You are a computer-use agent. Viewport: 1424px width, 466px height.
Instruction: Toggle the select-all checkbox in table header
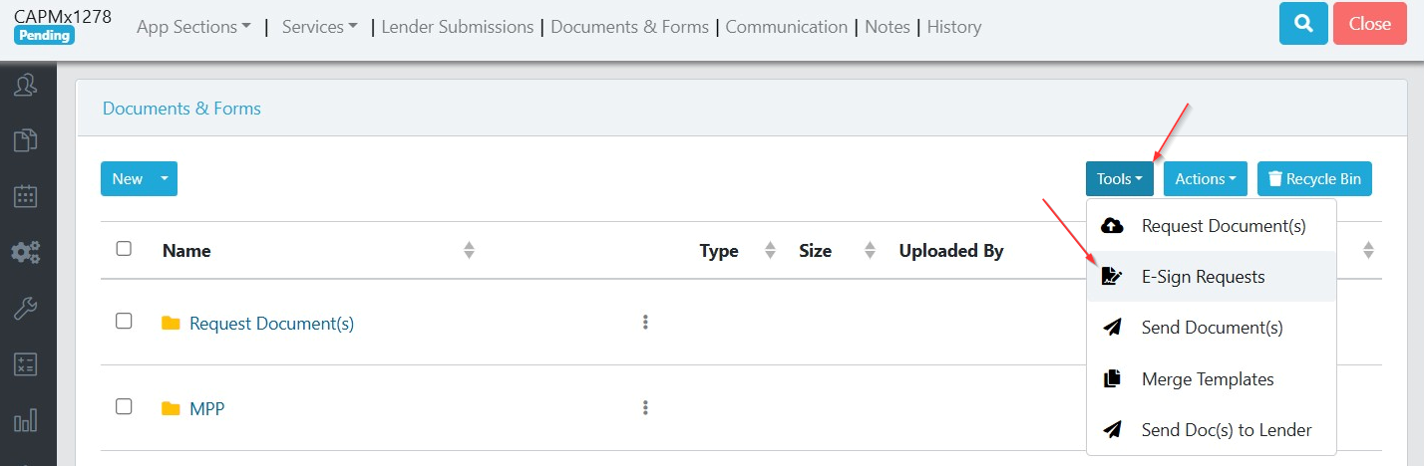point(124,249)
